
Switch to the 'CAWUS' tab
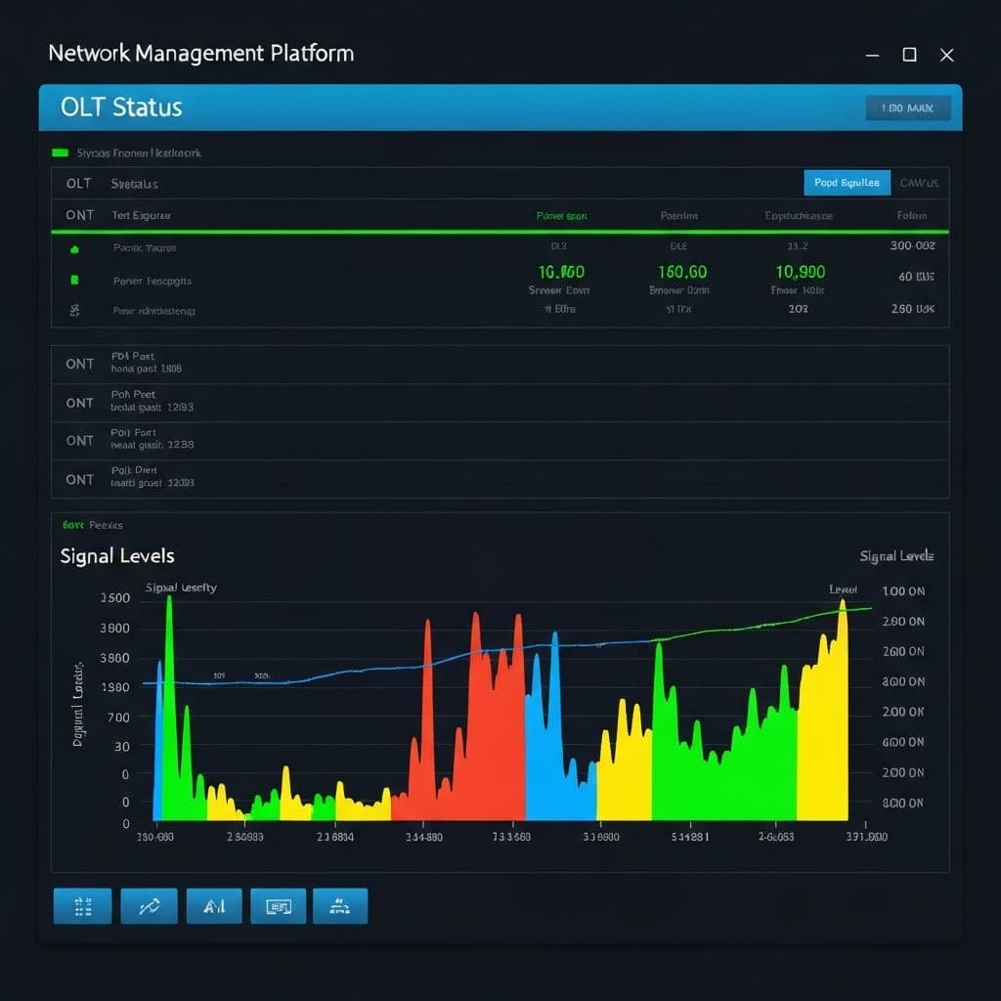(x=919, y=183)
